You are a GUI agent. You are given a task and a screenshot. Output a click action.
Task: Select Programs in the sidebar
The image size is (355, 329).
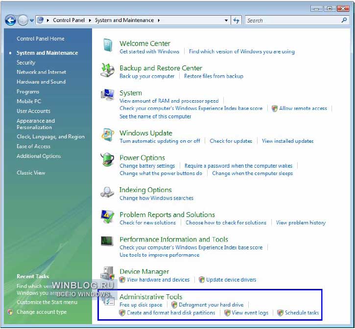[x=28, y=92]
